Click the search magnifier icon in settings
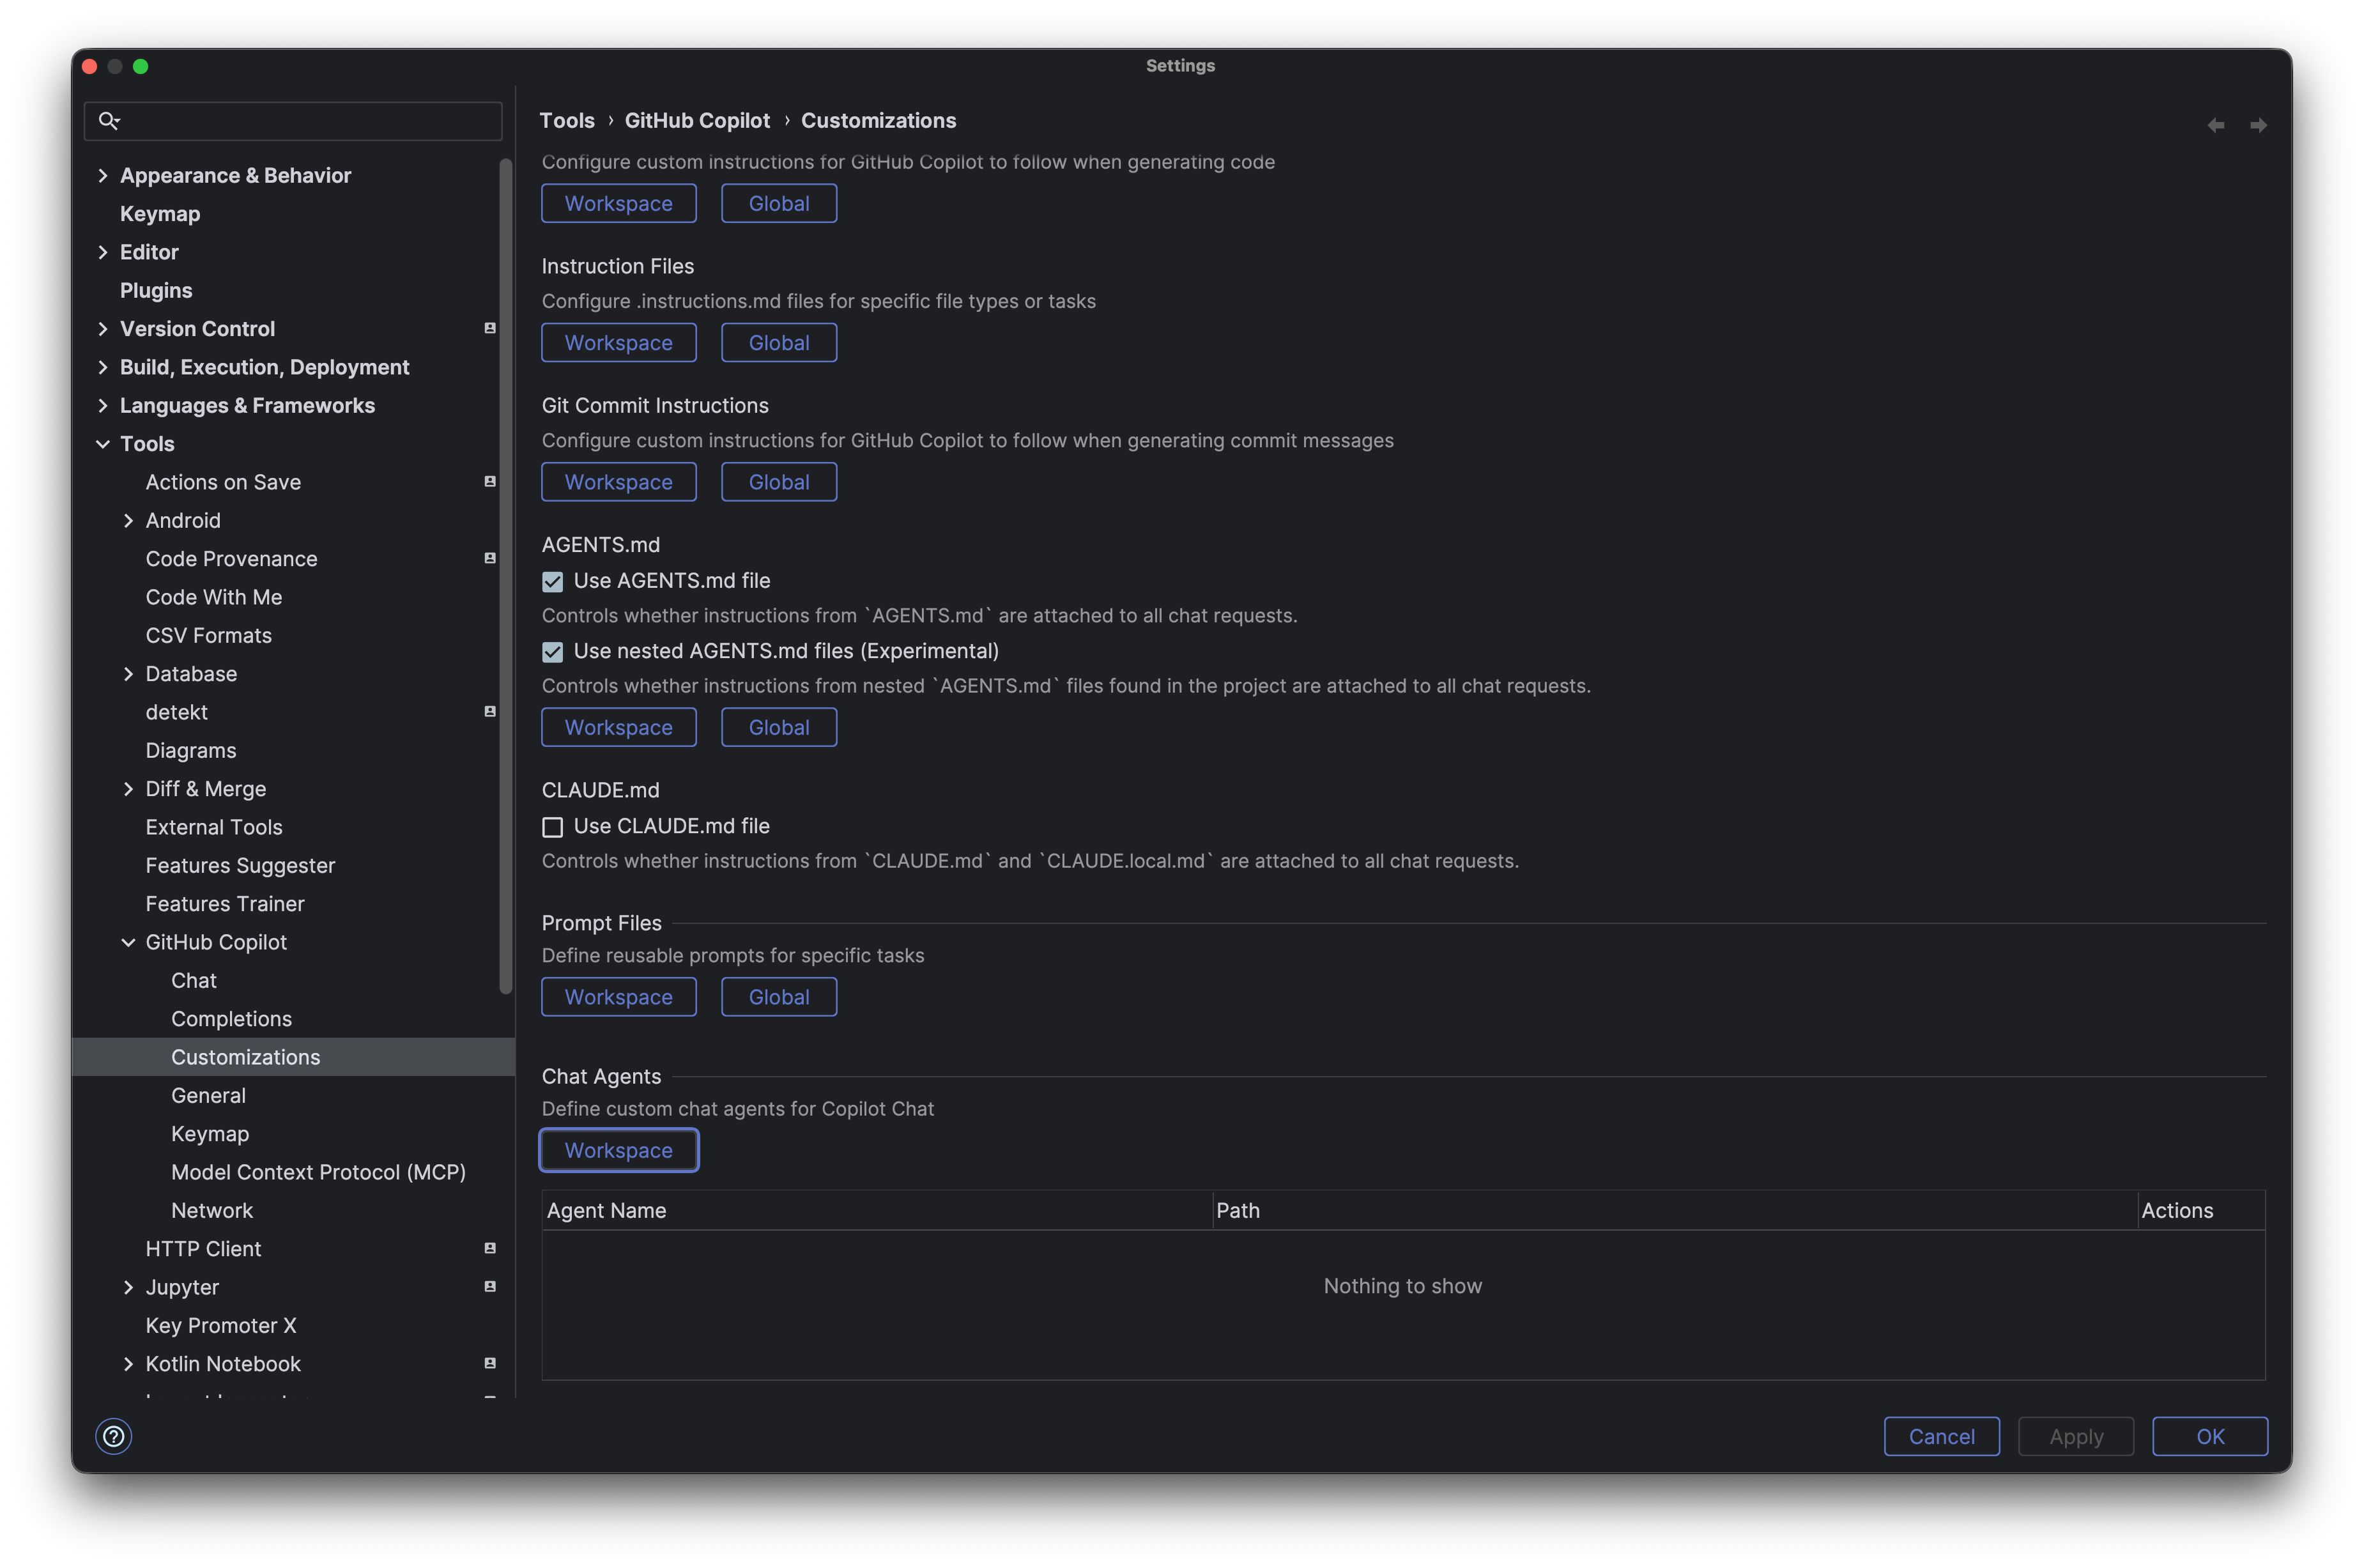The image size is (2364, 1568). click(x=109, y=121)
